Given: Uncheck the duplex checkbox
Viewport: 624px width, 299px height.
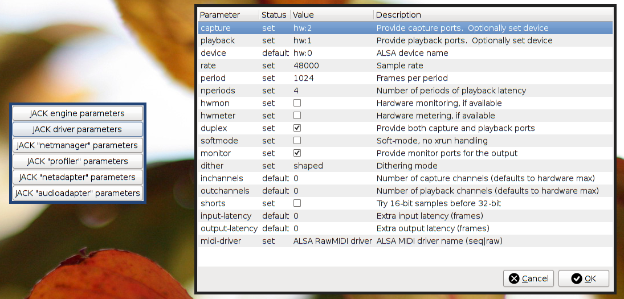Looking at the screenshot, I should click(297, 128).
